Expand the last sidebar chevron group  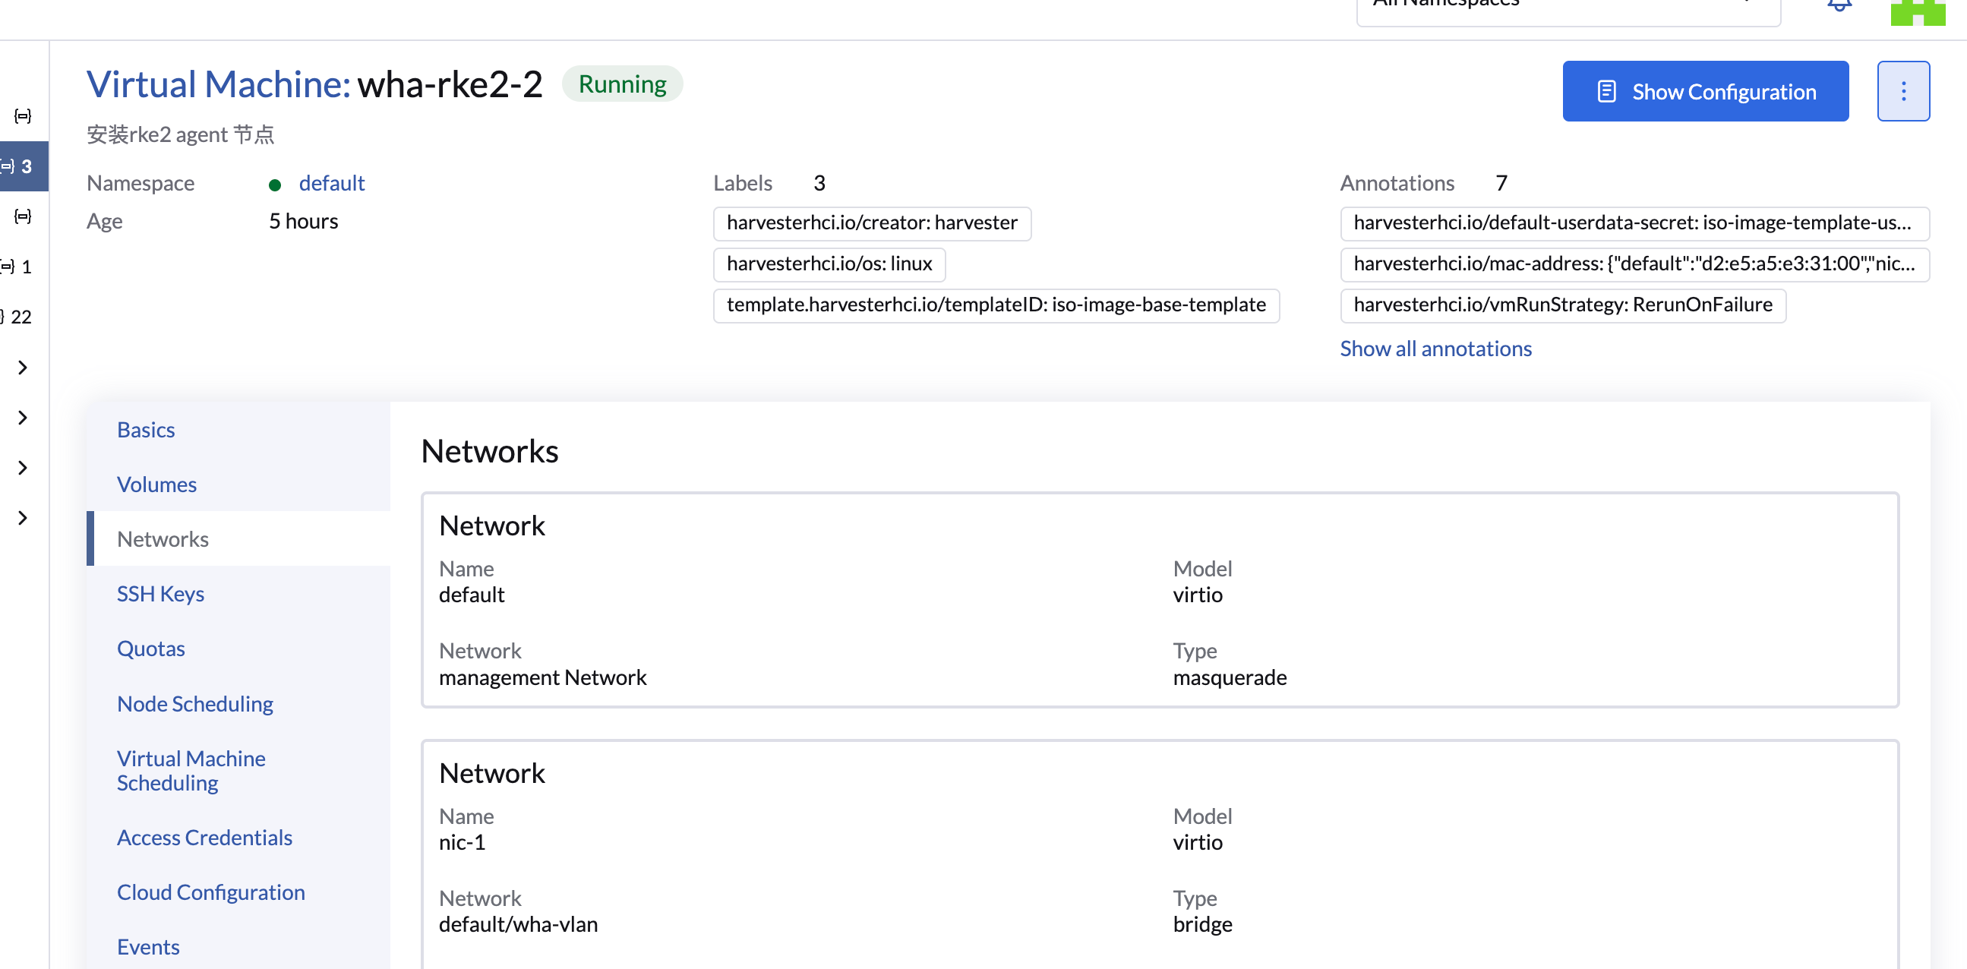click(x=23, y=518)
